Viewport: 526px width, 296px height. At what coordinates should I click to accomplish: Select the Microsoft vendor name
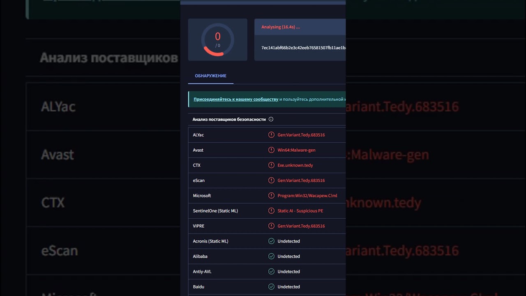tap(202, 196)
